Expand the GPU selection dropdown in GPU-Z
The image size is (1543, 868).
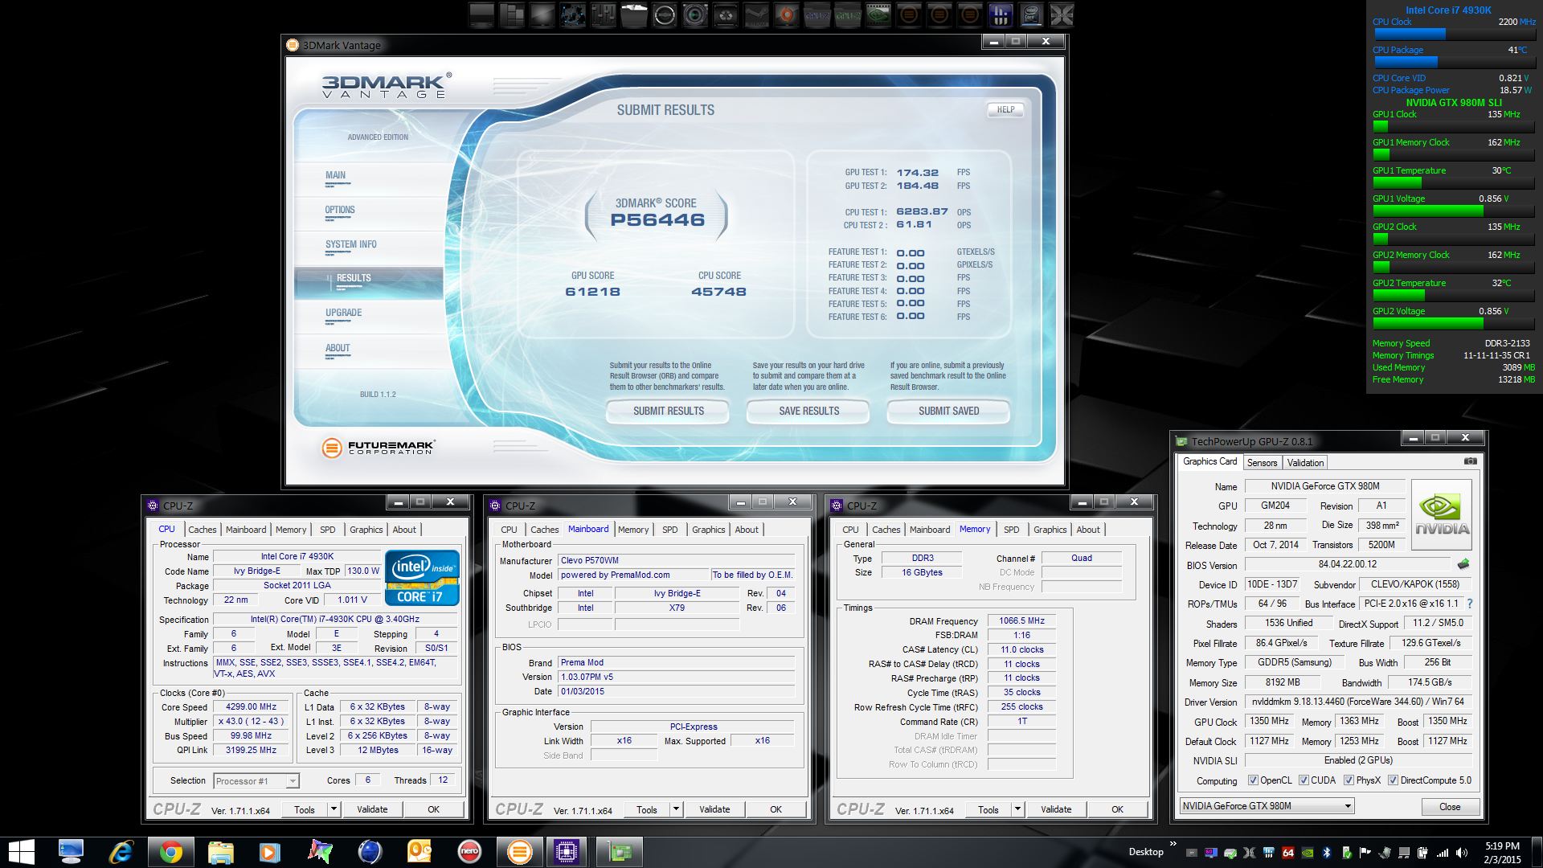[x=1348, y=806]
